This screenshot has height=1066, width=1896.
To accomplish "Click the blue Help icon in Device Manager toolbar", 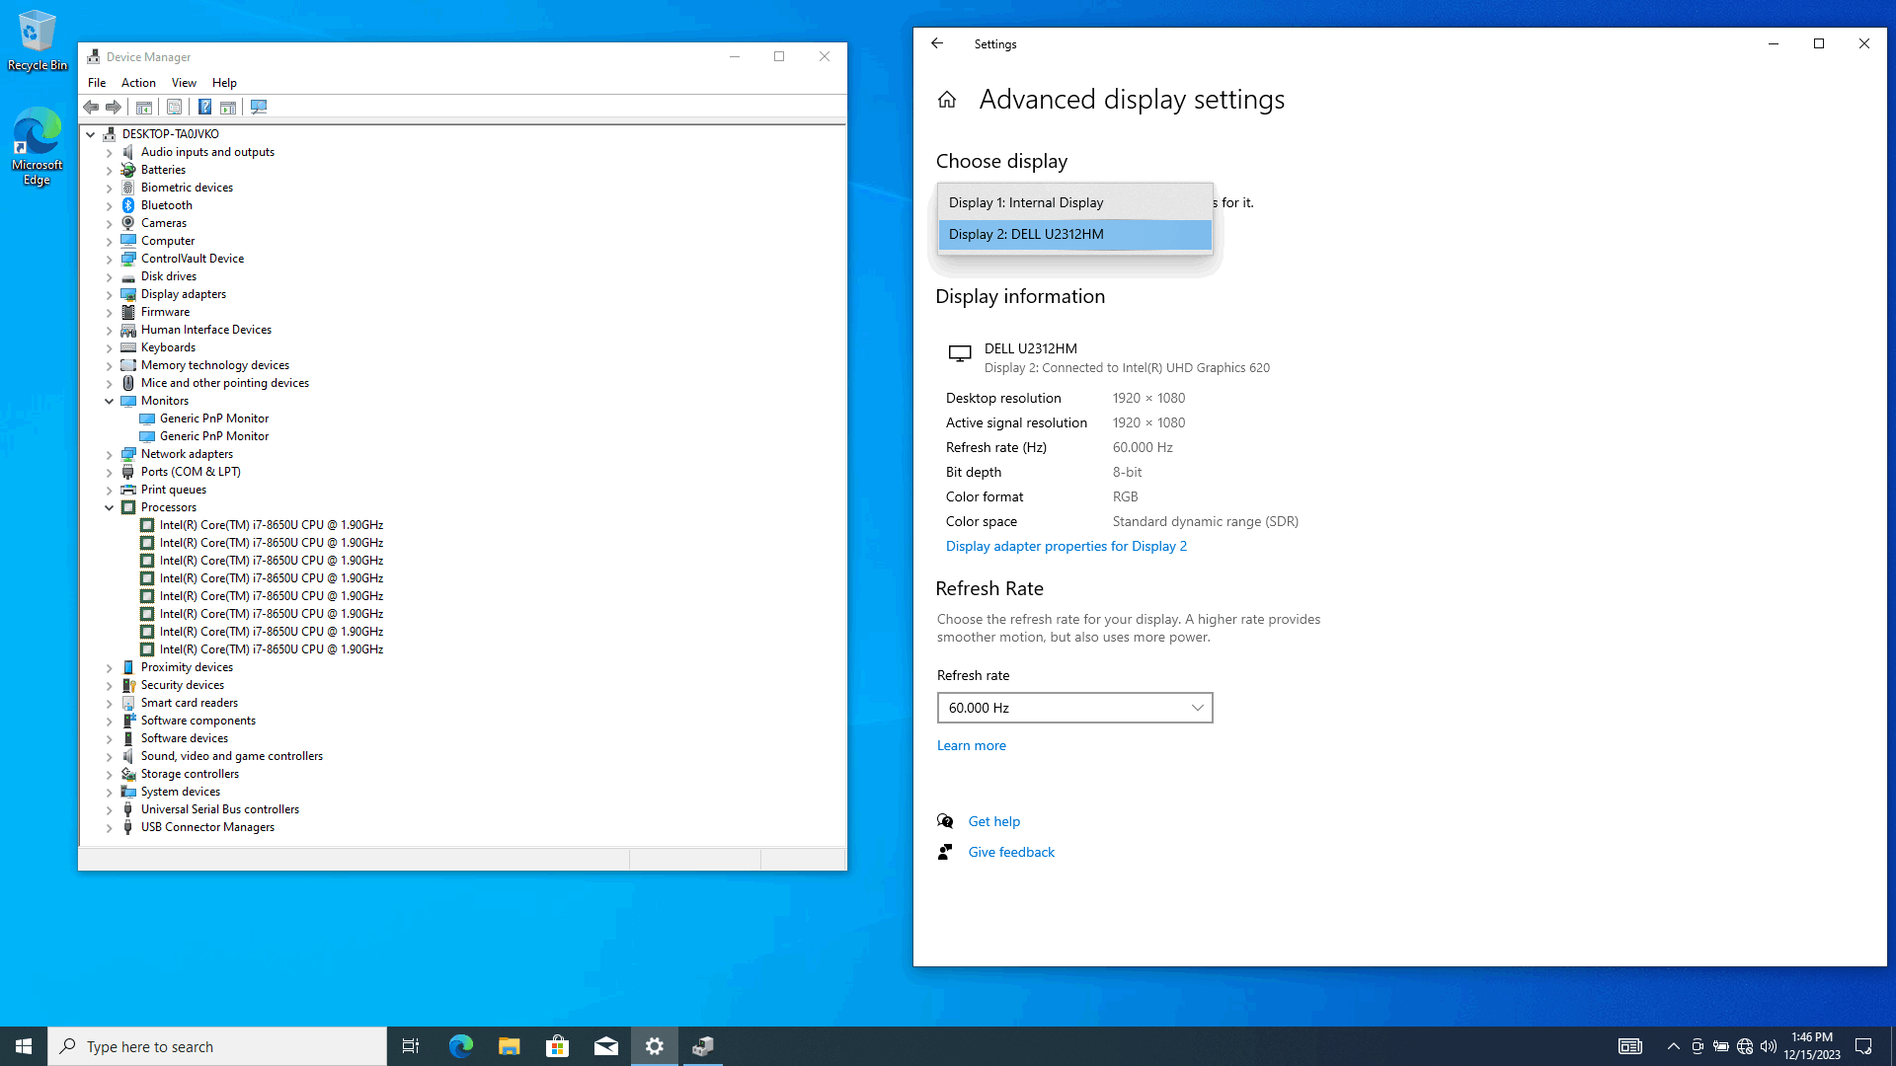I will [x=204, y=107].
